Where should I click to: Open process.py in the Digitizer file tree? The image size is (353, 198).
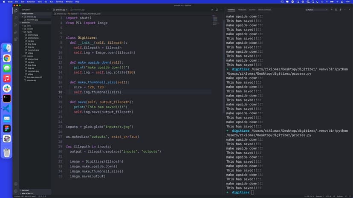pos(31,80)
